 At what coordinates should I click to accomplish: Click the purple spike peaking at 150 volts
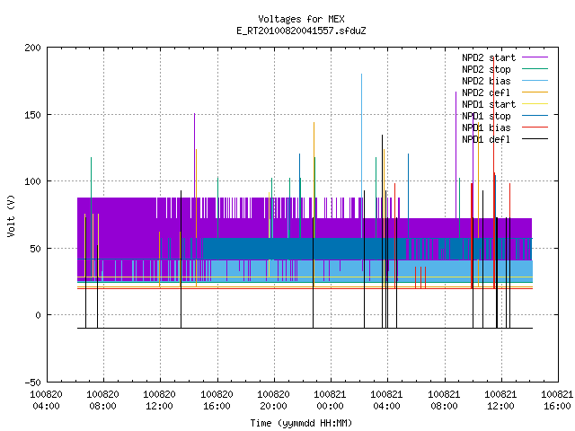(x=194, y=155)
